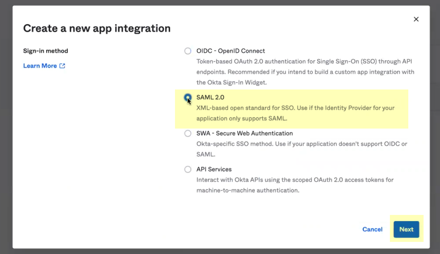Click the SWA - Secure Web Authentication label
Viewport: 440px width, 254px height.
click(x=244, y=133)
